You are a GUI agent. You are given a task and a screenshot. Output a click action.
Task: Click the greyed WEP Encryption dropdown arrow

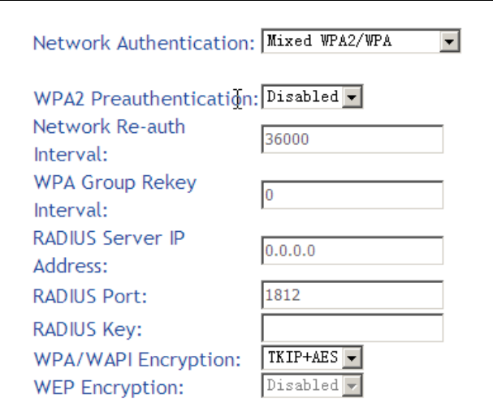pos(352,385)
